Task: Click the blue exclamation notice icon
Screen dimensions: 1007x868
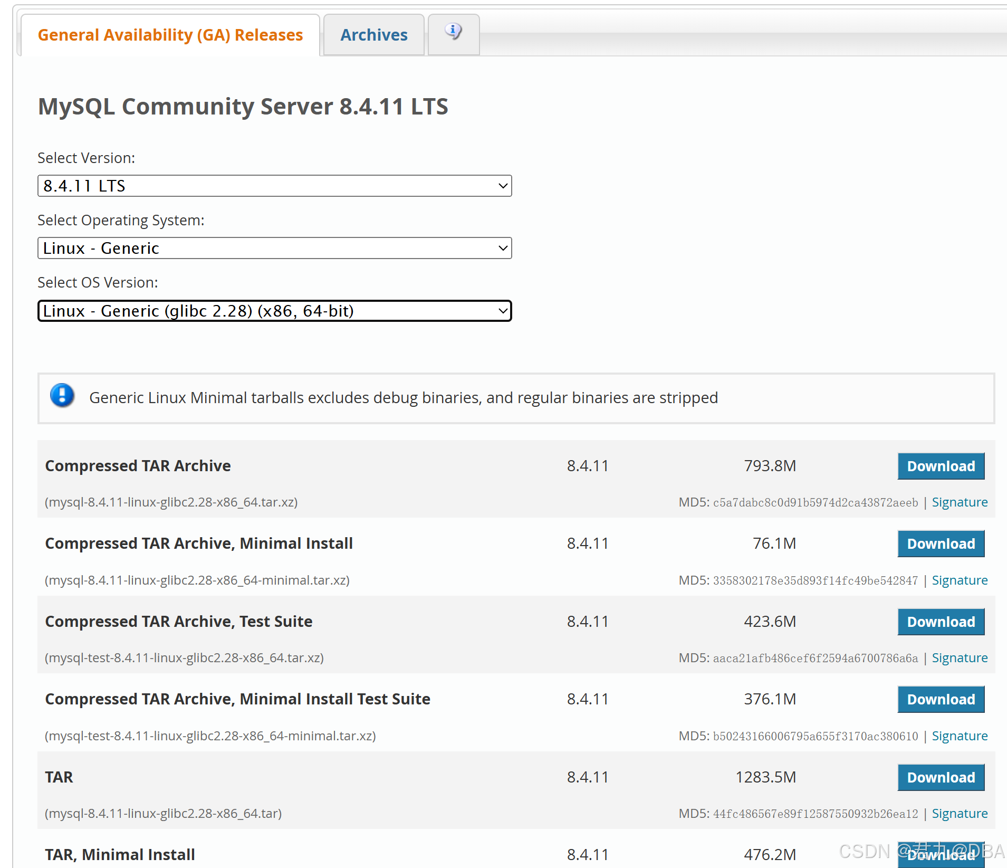Action: point(62,396)
